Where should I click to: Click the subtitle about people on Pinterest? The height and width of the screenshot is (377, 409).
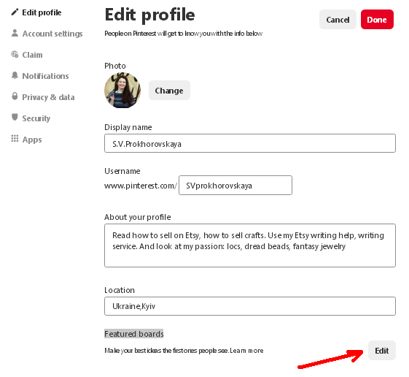click(184, 34)
